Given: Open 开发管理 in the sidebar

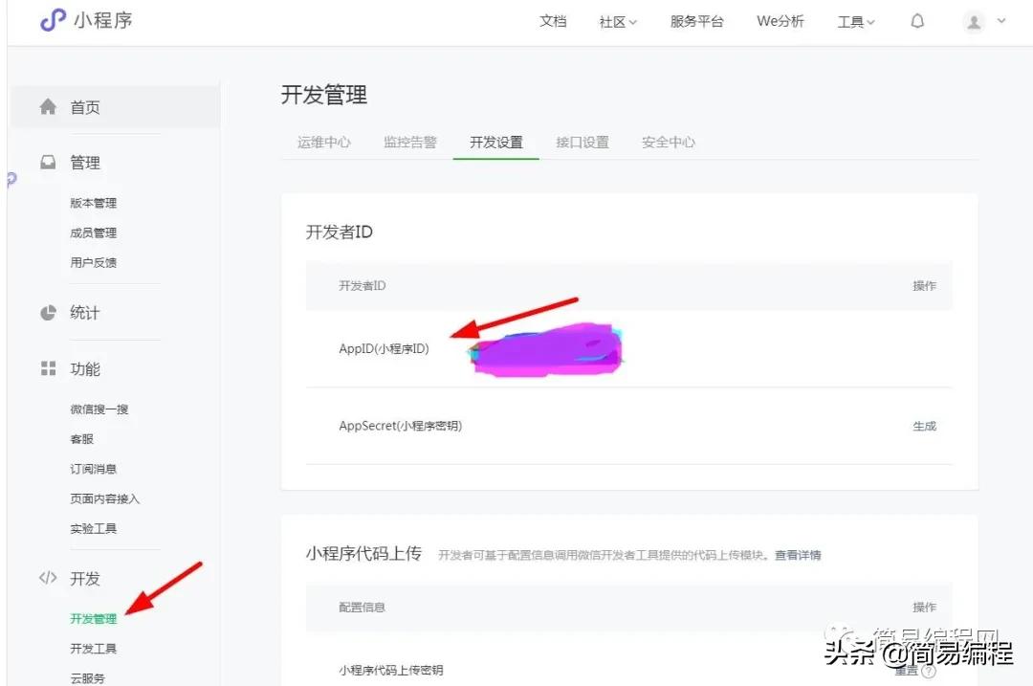Looking at the screenshot, I should tap(94, 618).
